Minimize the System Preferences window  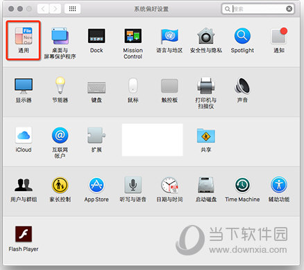coord(20,9)
